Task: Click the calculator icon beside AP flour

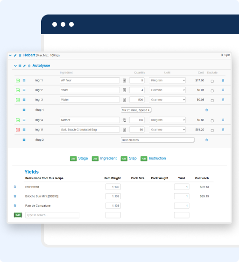Action: pyautogui.click(x=124, y=80)
